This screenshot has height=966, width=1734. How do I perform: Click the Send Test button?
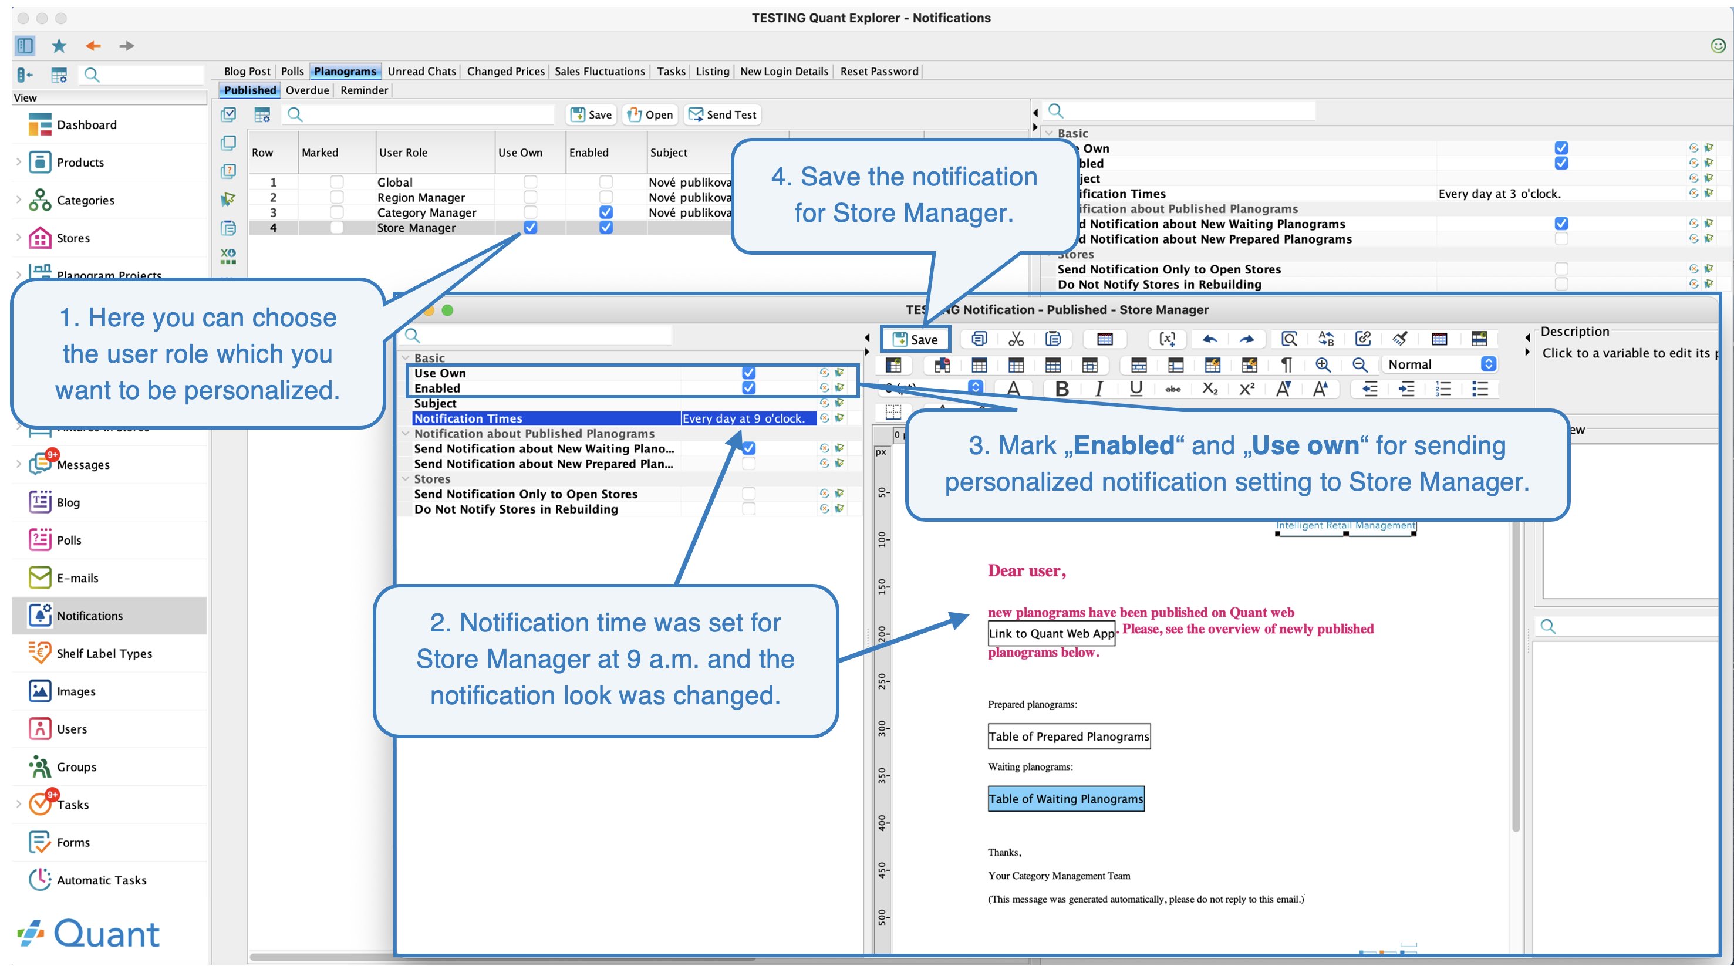(722, 114)
